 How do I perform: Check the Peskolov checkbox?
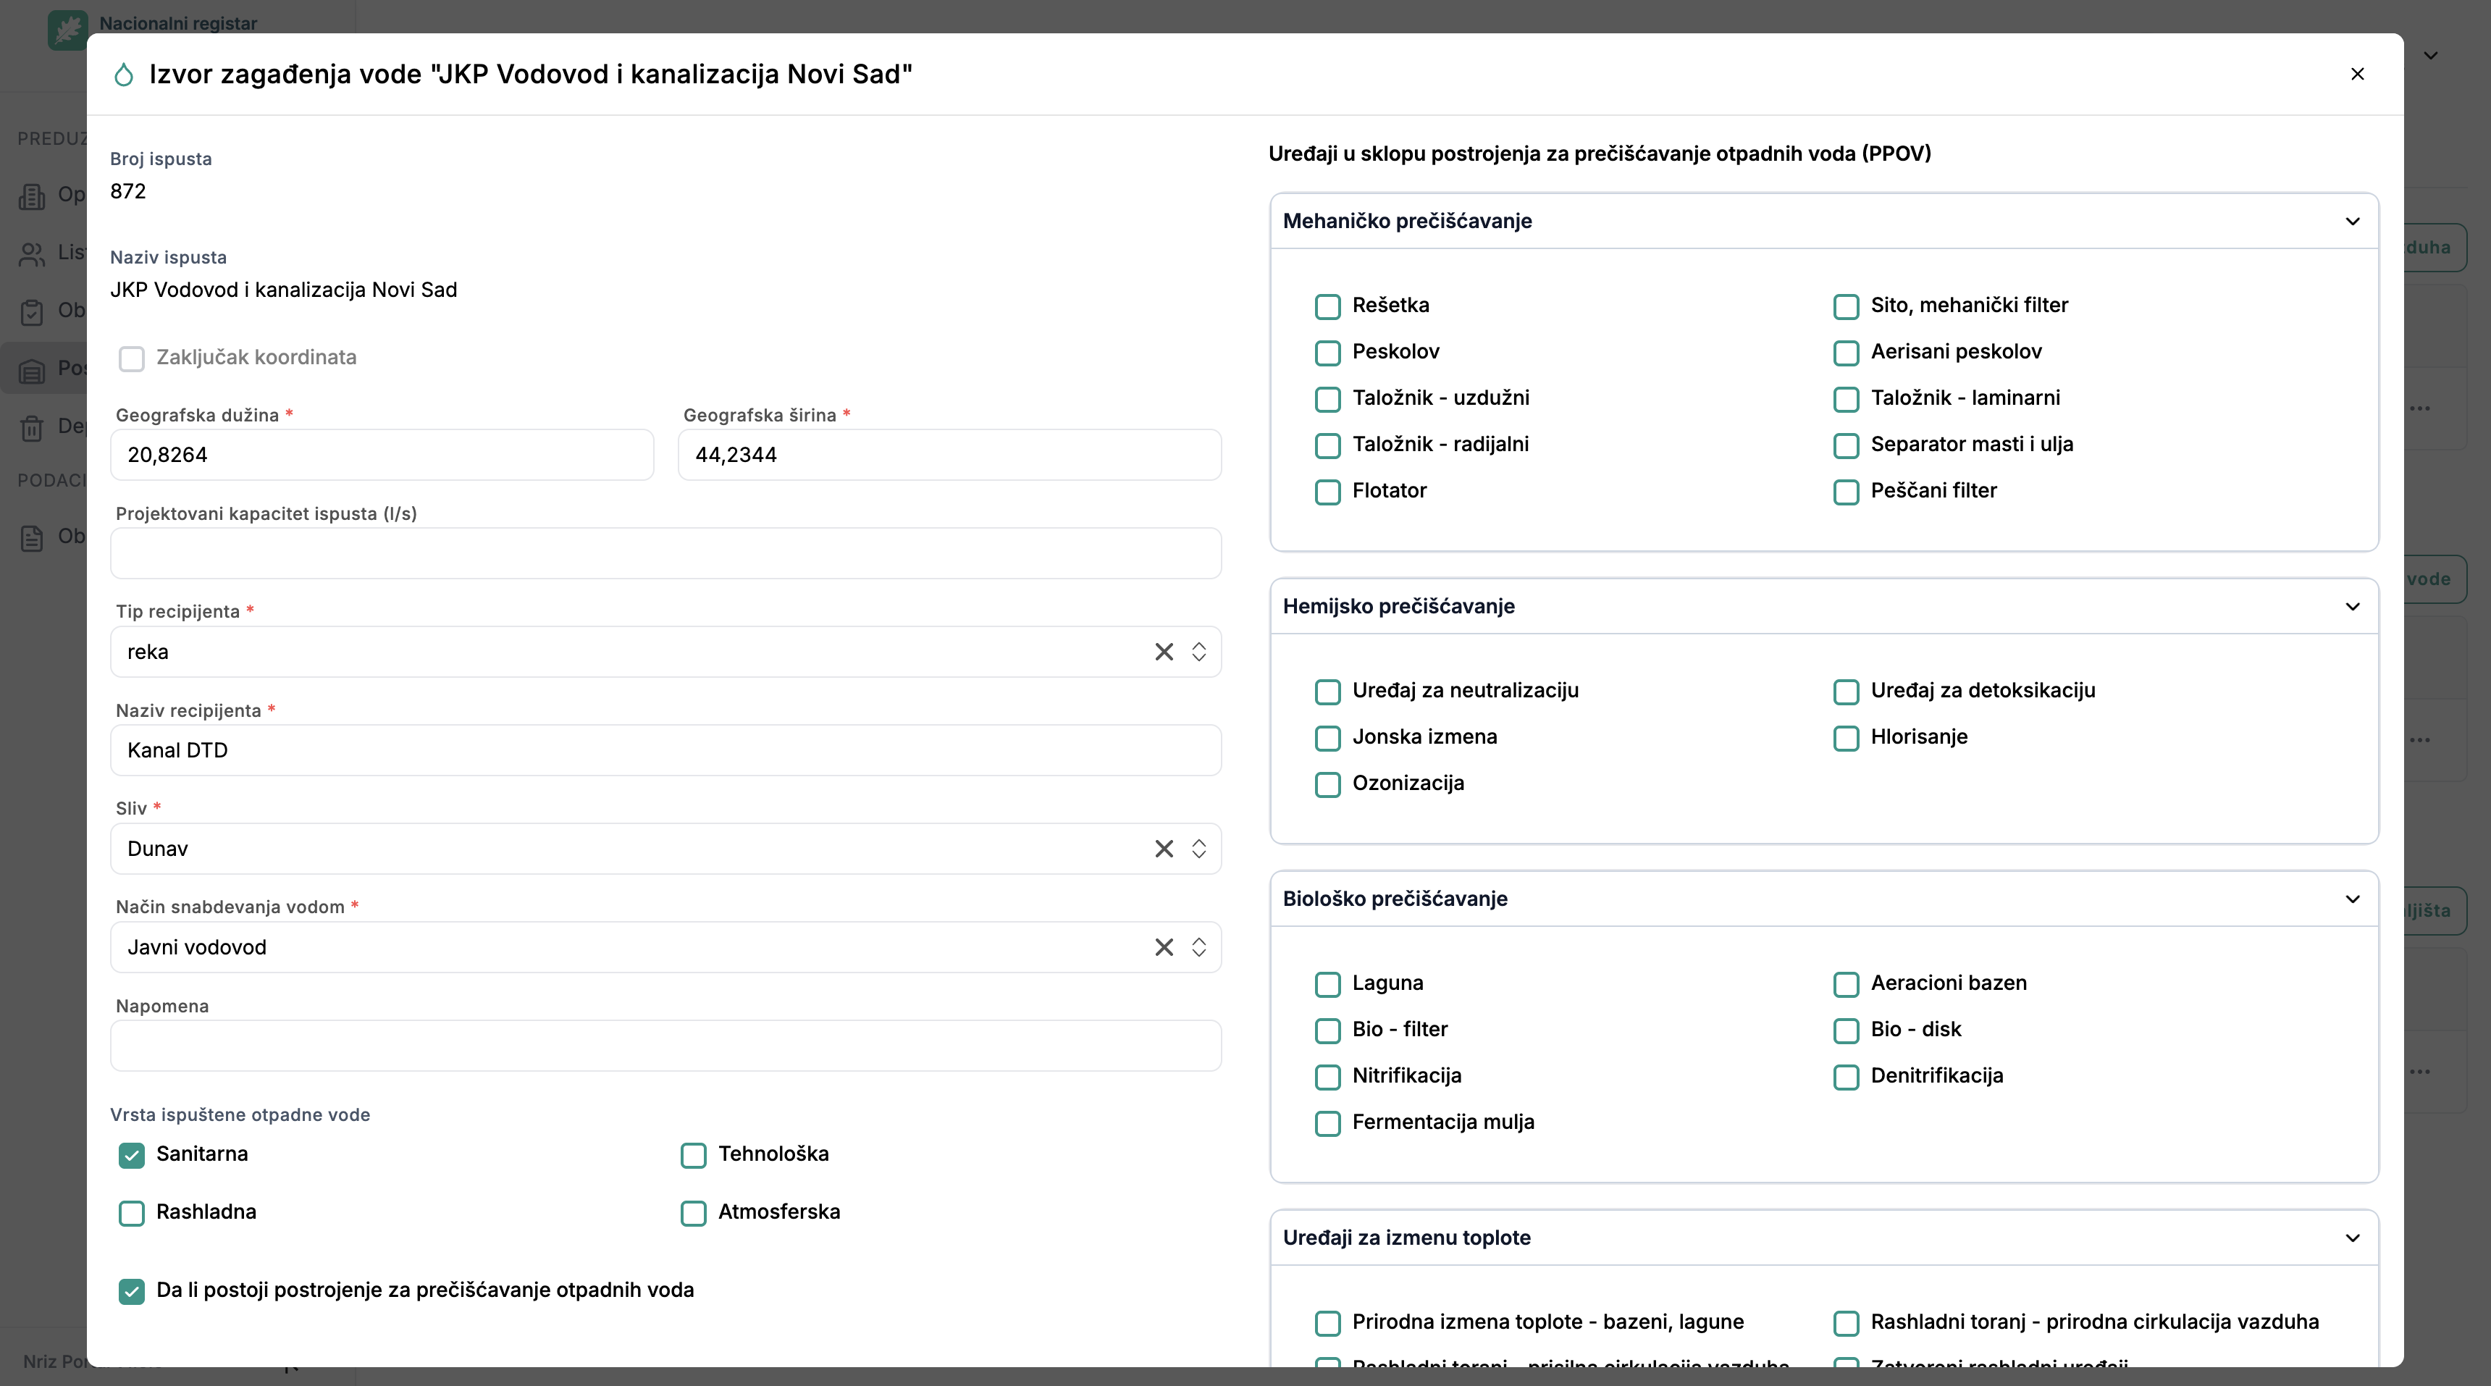pyautogui.click(x=1328, y=353)
